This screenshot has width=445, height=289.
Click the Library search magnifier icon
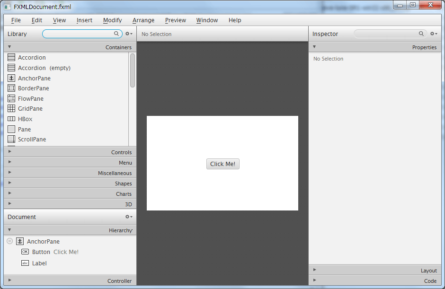click(116, 34)
